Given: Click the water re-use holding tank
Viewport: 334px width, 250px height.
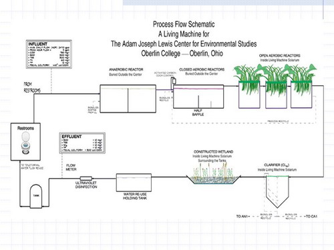Looking at the screenshot, I should point(134,183).
